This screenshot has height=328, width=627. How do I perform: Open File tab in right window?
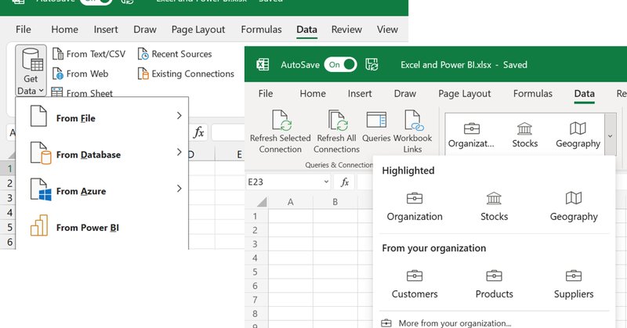click(x=266, y=93)
